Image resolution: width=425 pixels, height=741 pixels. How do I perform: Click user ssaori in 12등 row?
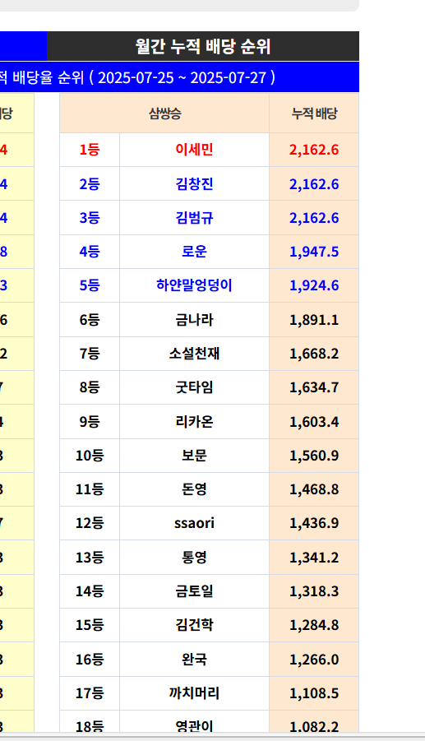(x=194, y=523)
